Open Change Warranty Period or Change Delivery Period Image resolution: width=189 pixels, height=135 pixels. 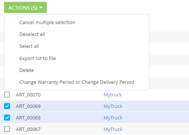tap(76, 82)
